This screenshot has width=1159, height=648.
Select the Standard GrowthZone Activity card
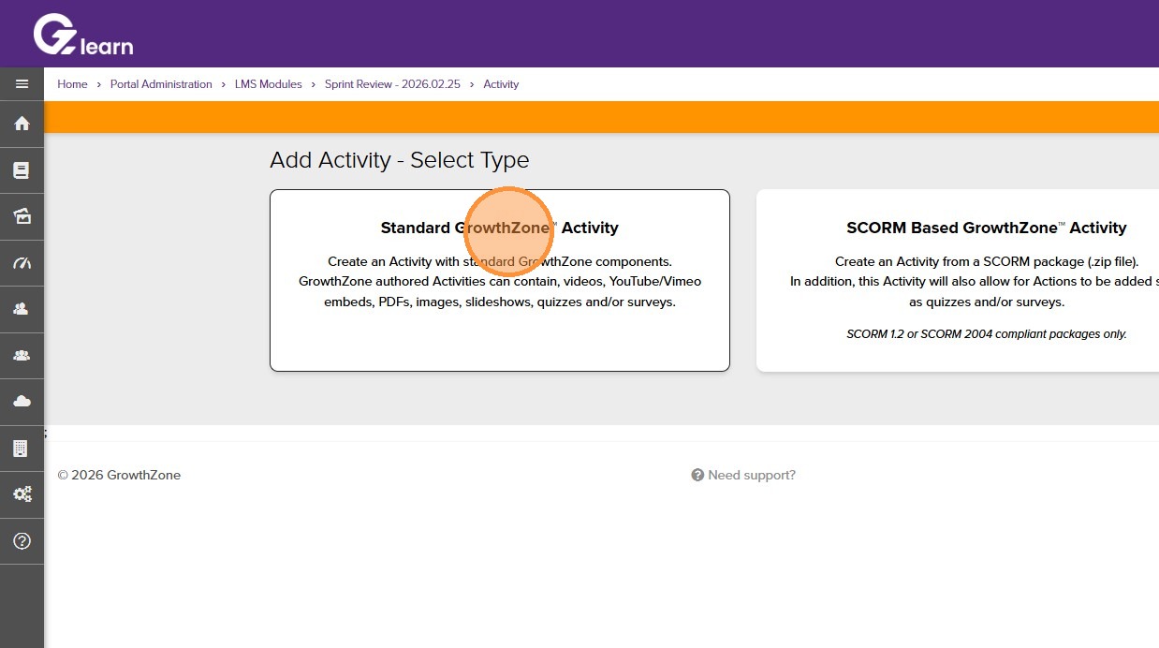500,280
